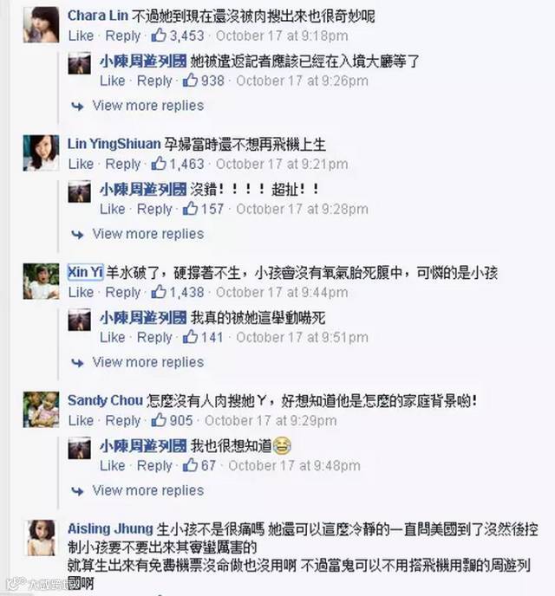Open timestamp October 17 at 9:44pm
The height and width of the screenshot is (596, 555).
point(282,292)
